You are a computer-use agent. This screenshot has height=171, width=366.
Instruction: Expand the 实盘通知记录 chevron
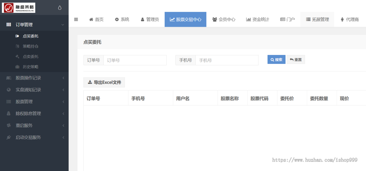[x=63, y=90]
